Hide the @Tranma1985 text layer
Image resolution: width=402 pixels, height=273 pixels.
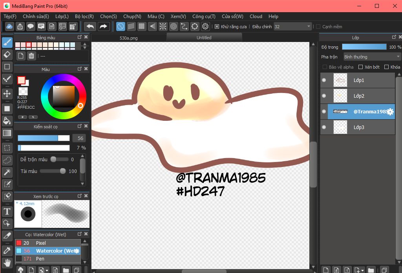[x=324, y=111]
